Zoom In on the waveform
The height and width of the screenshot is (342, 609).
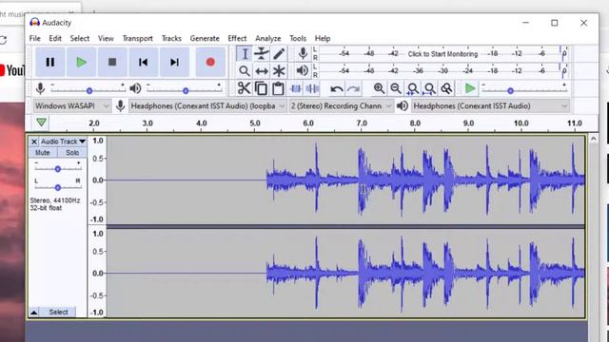[379, 88]
